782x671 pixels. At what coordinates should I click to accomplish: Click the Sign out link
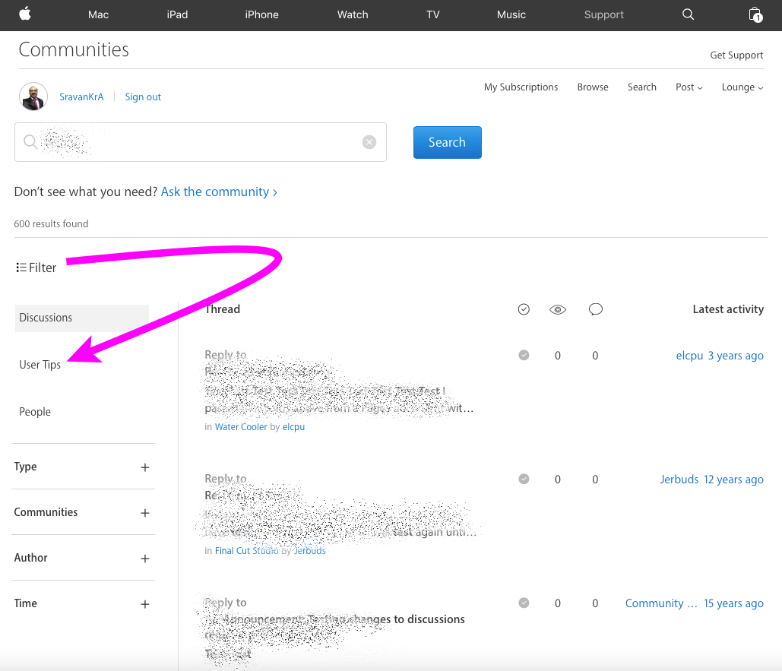coord(143,97)
